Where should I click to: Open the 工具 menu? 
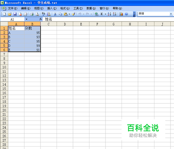point(78,8)
